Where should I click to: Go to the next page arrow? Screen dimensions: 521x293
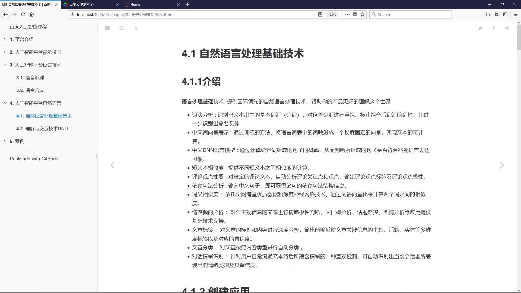click(x=501, y=165)
